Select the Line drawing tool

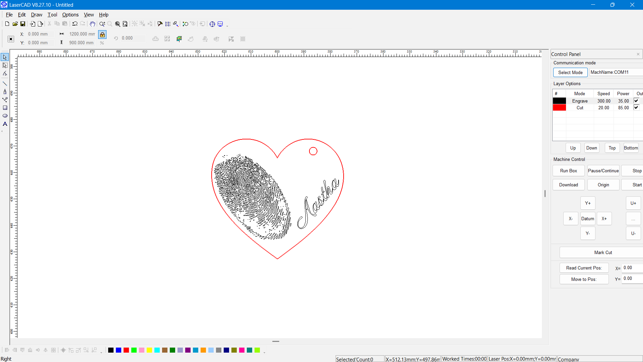click(x=5, y=83)
